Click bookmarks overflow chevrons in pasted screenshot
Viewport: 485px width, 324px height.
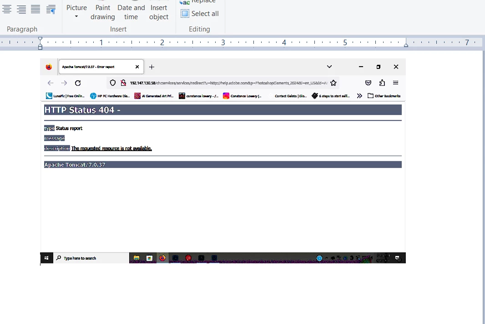[359, 96]
